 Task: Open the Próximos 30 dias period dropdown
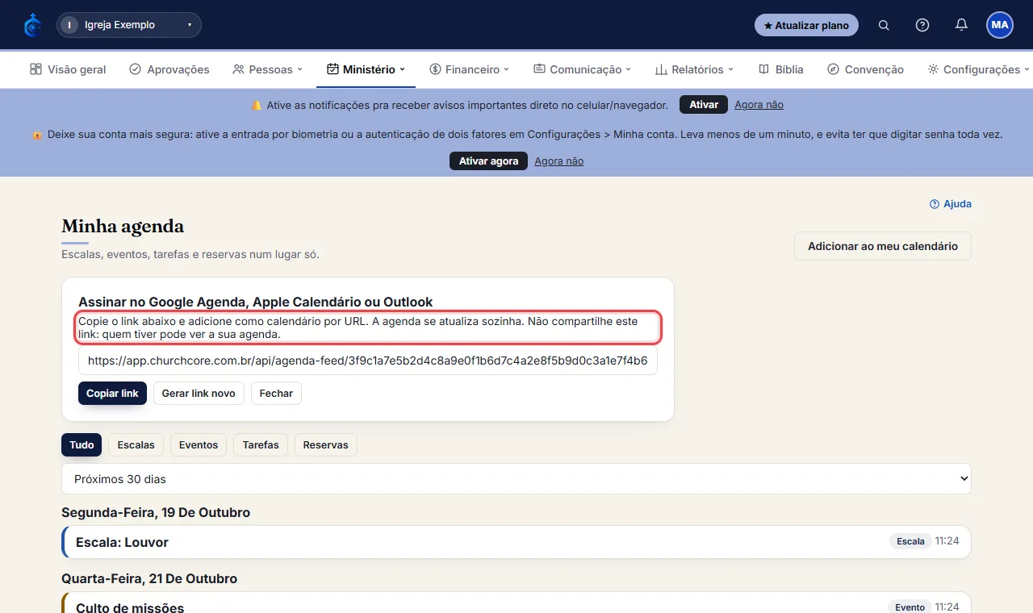(516, 479)
